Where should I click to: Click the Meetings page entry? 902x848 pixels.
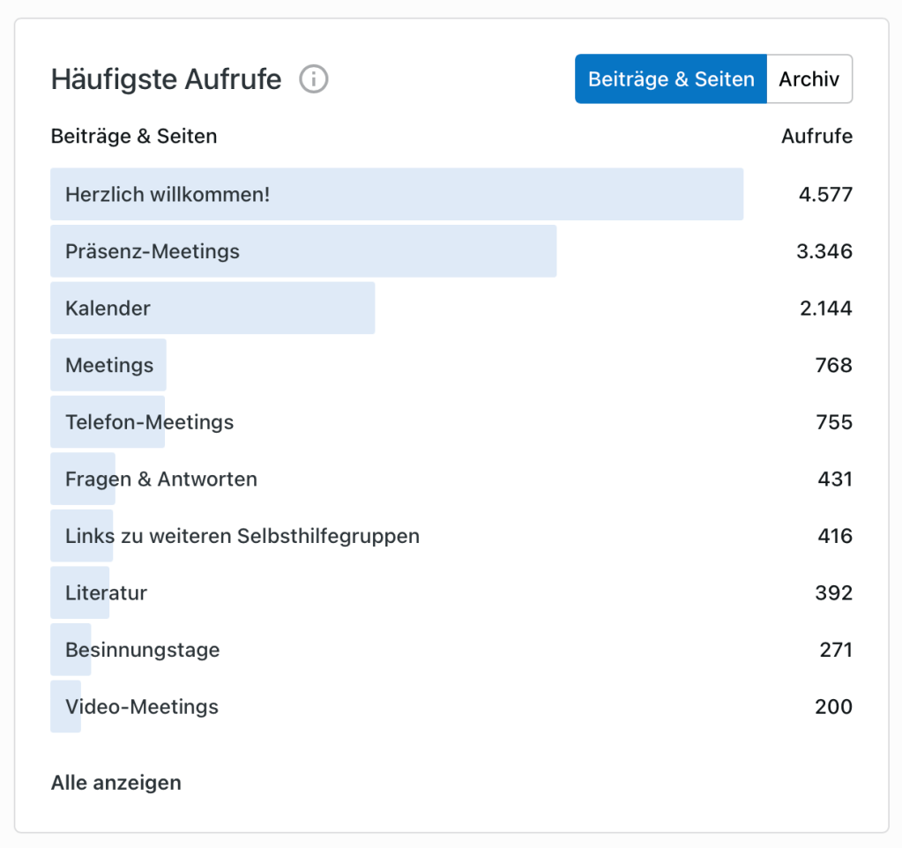click(x=109, y=365)
